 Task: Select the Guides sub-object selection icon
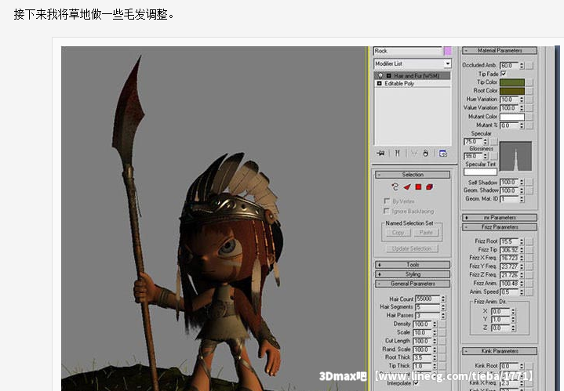point(395,186)
